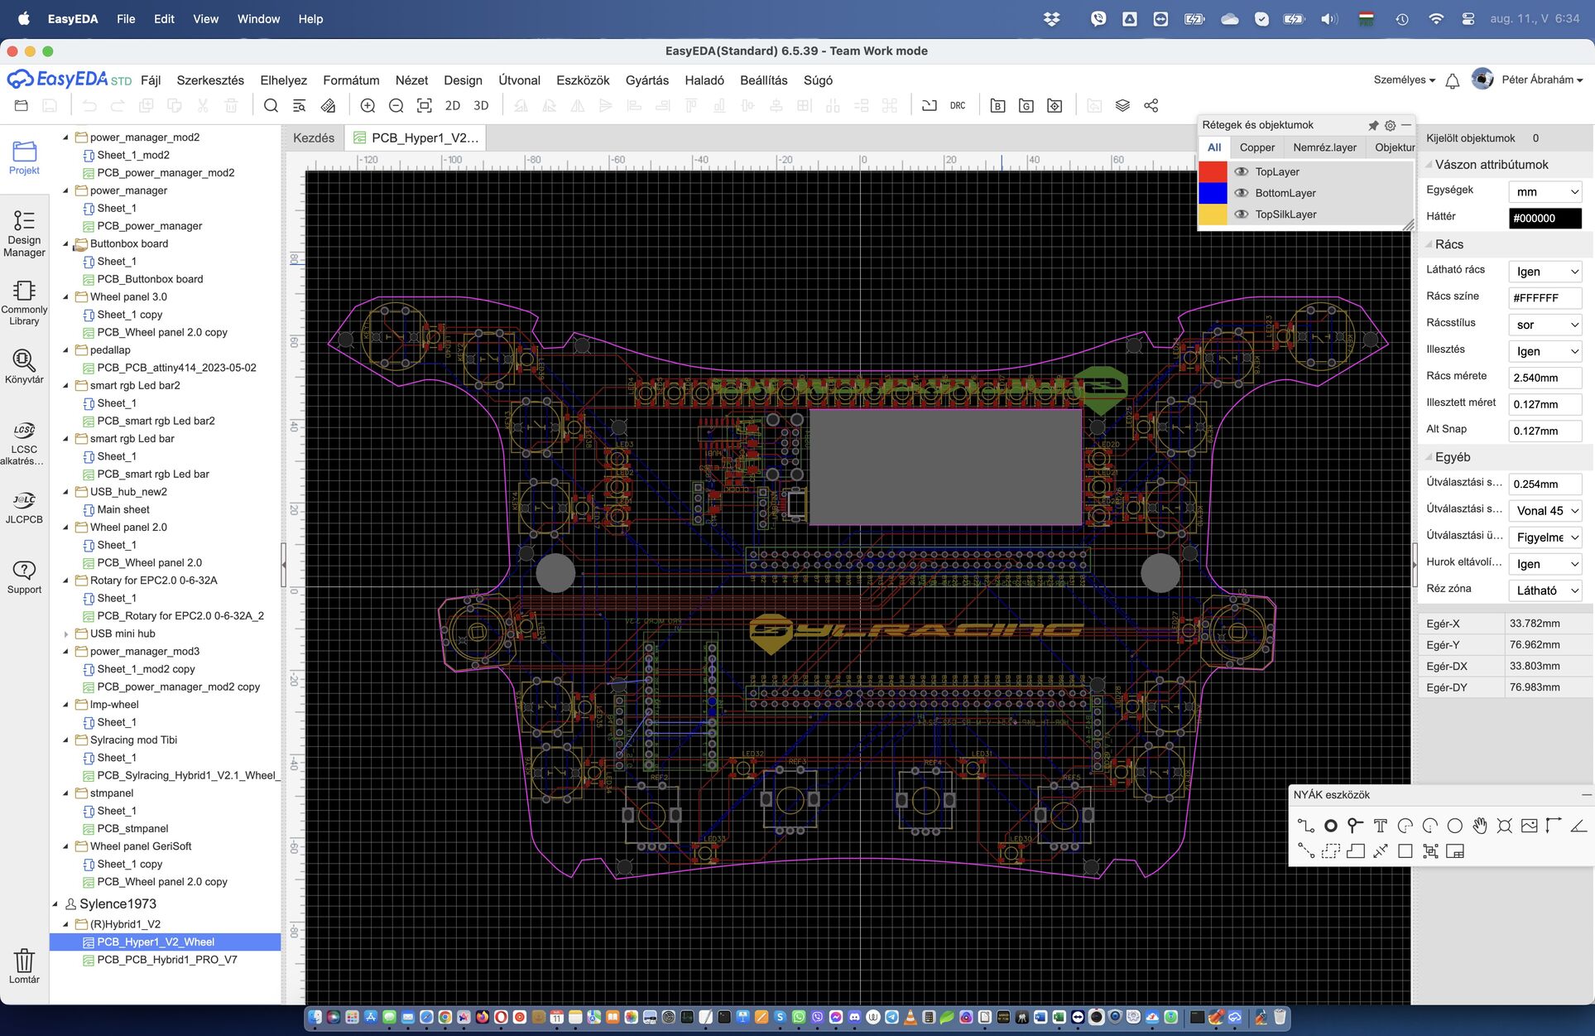Open Main sheet under USB_hub_new2
Viewport: 1595px width, 1036px height.
point(123,509)
